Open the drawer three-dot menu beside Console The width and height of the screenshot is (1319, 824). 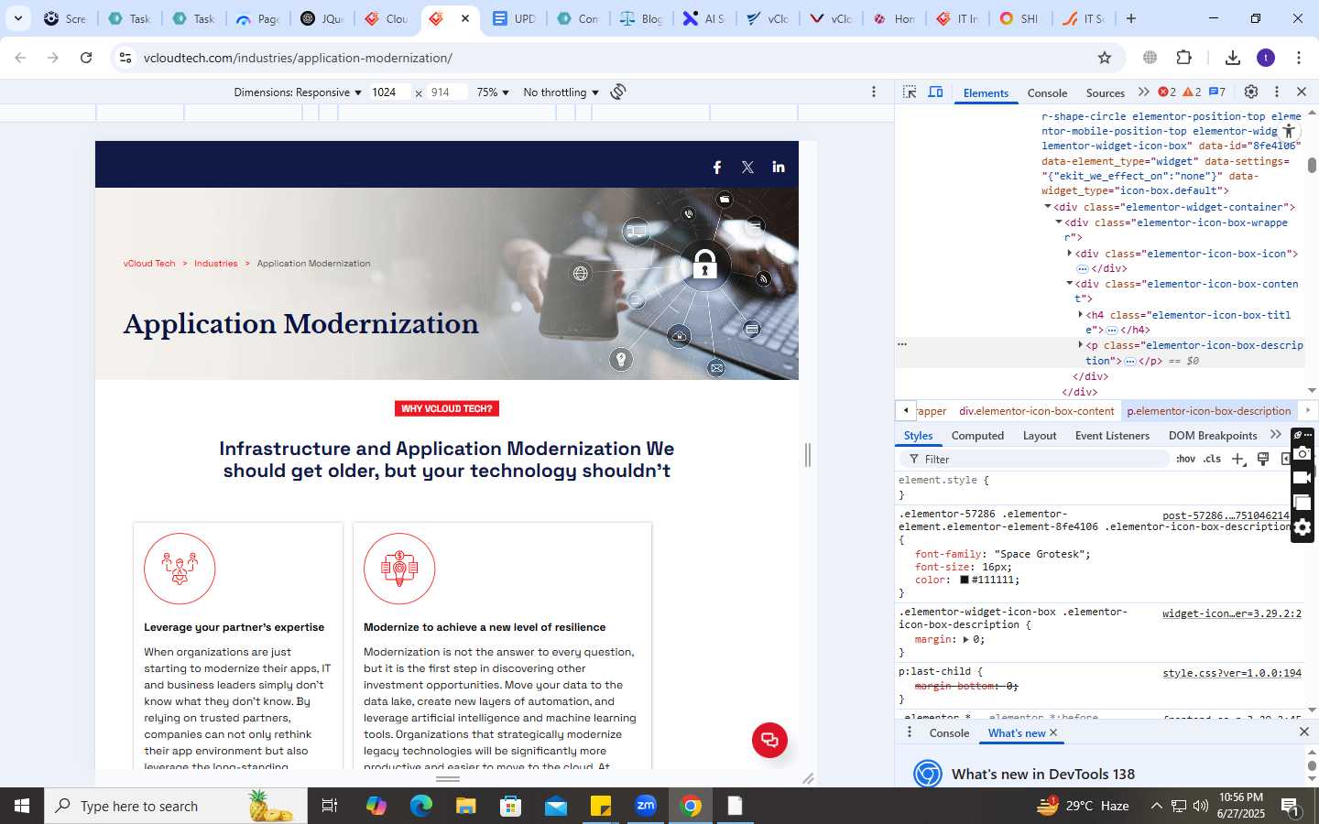(910, 732)
